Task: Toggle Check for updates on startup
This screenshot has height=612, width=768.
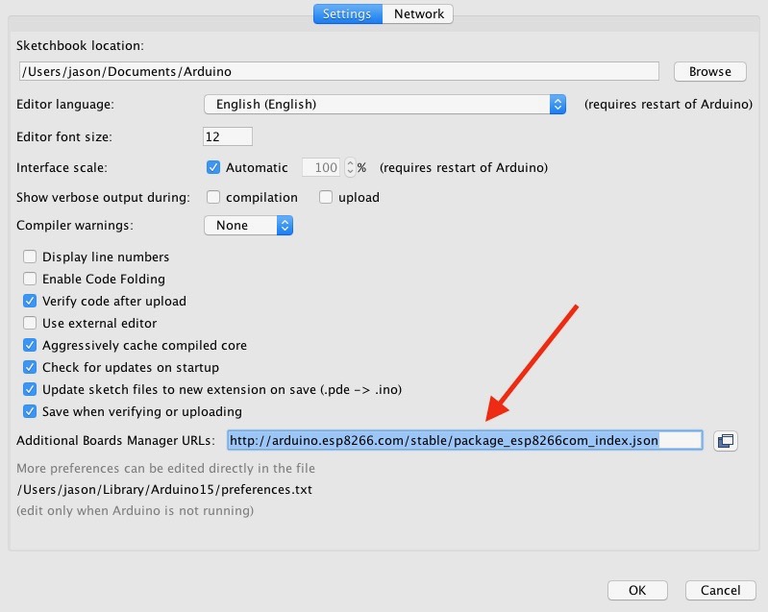Action: (x=30, y=367)
